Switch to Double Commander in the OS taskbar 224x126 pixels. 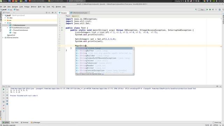pyautogui.click(x=37, y=1)
